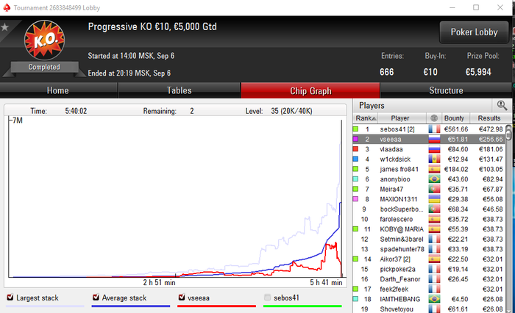
Task: Click Spain flag beside Aikor37
Action: click(434, 259)
